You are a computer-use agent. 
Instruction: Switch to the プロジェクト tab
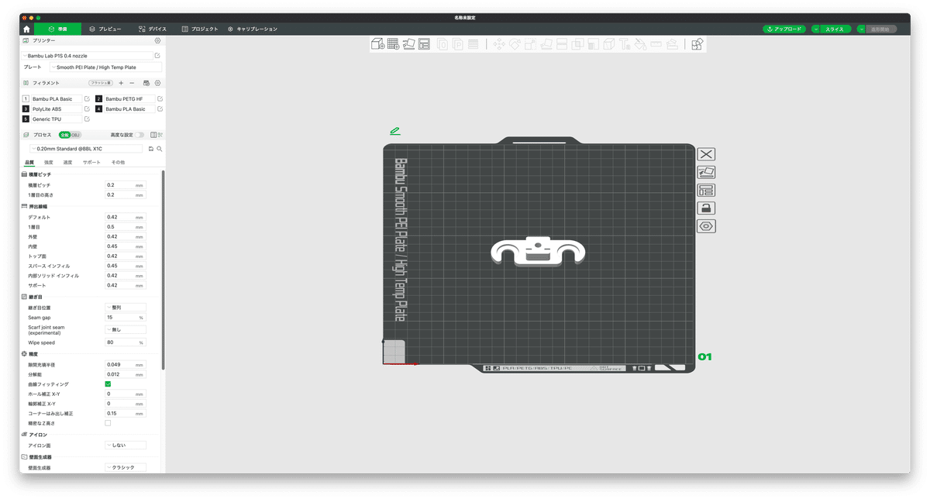(x=200, y=29)
